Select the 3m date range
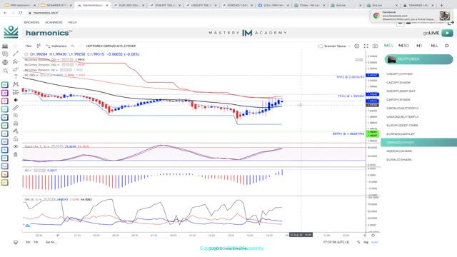Screen dimensions: 457x257 click(28, 242)
